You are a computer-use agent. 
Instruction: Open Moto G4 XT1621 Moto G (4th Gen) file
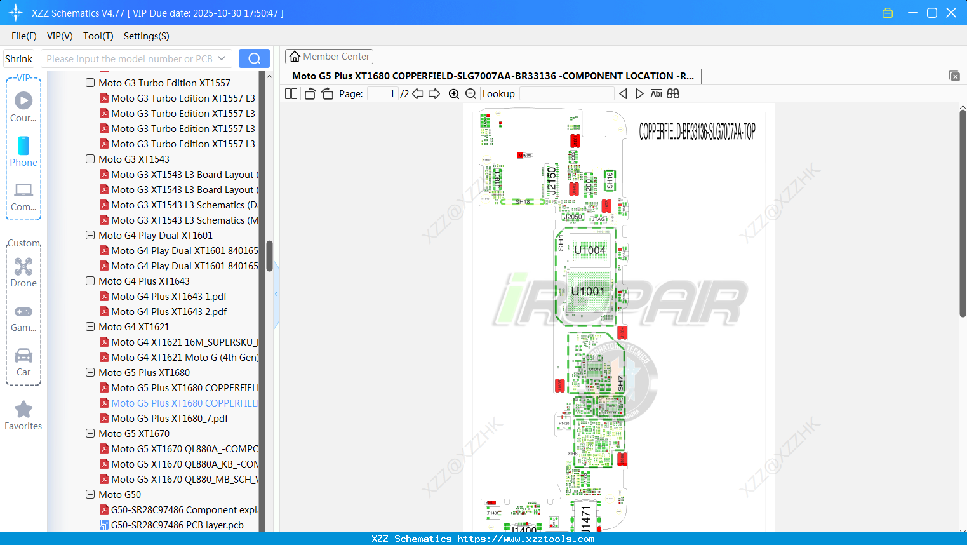(x=178, y=357)
